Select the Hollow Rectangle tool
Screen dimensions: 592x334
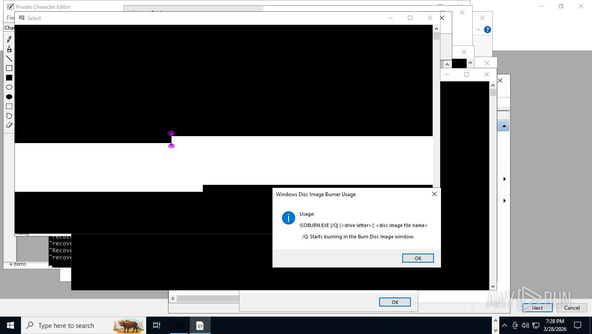[x=9, y=68]
